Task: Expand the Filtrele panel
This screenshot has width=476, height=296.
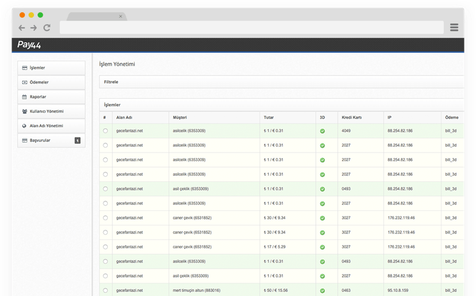Action: (111, 81)
